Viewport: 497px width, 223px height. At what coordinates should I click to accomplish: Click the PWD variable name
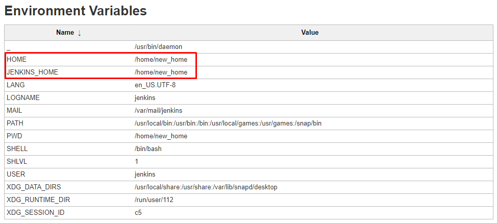click(15, 136)
